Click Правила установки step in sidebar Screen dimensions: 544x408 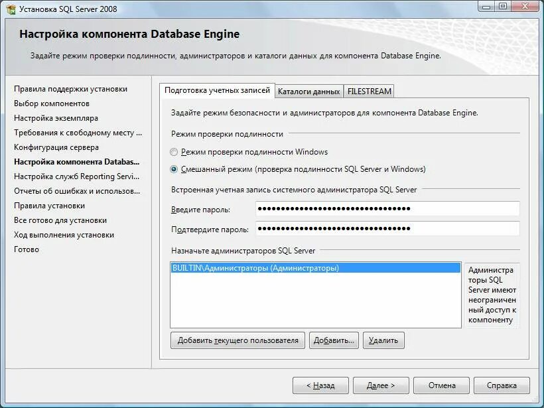tap(49, 206)
